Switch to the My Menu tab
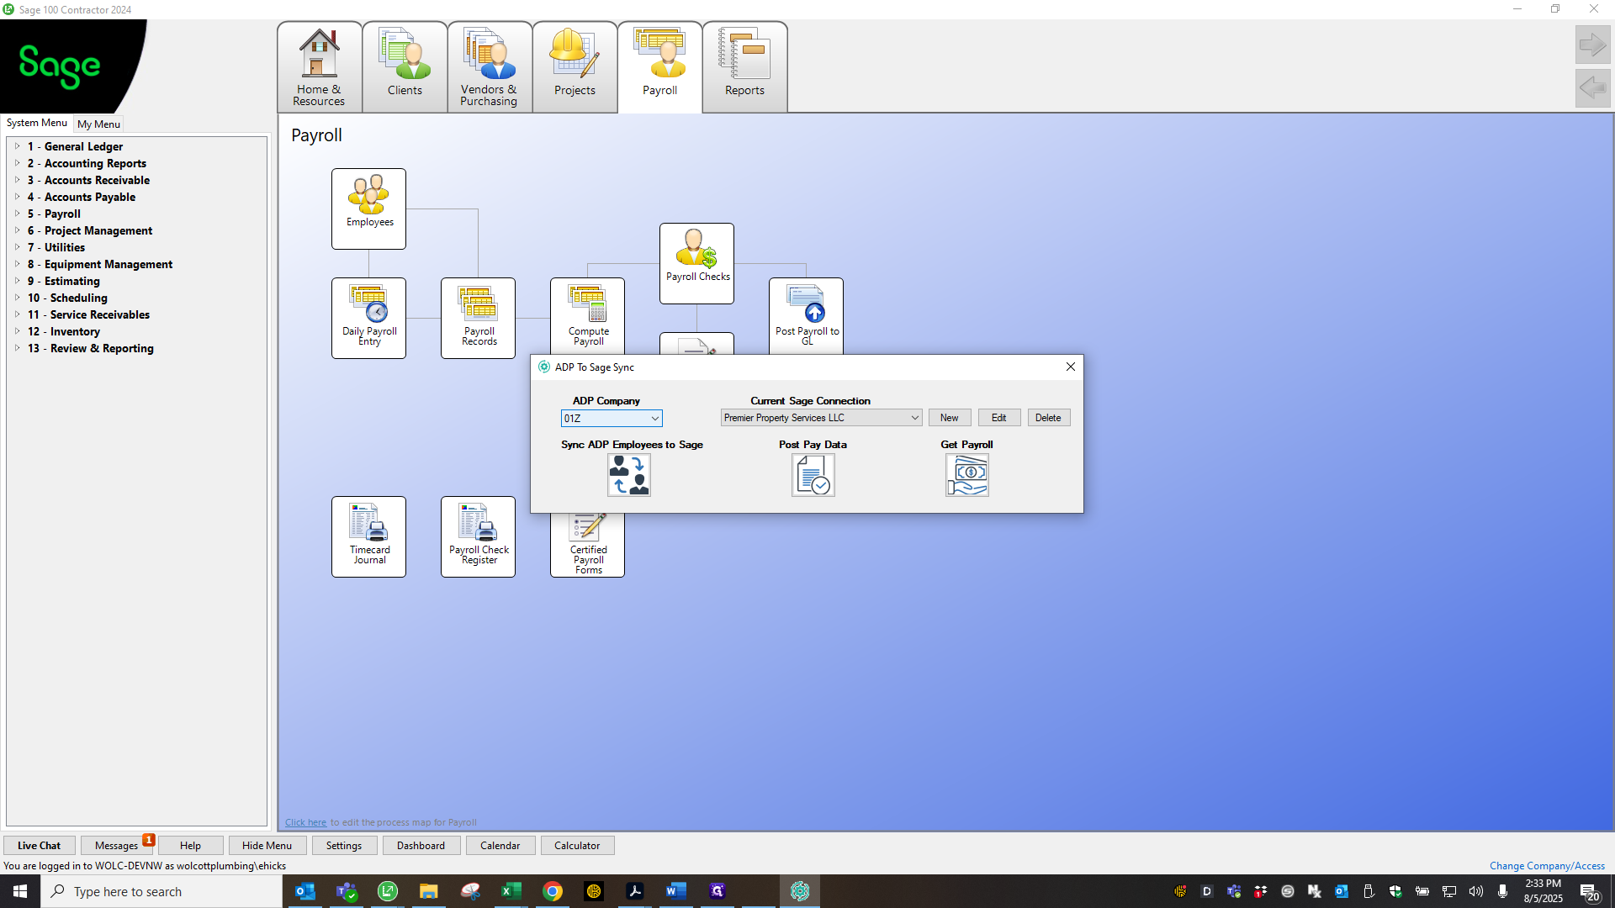The height and width of the screenshot is (908, 1615). click(98, 124)
